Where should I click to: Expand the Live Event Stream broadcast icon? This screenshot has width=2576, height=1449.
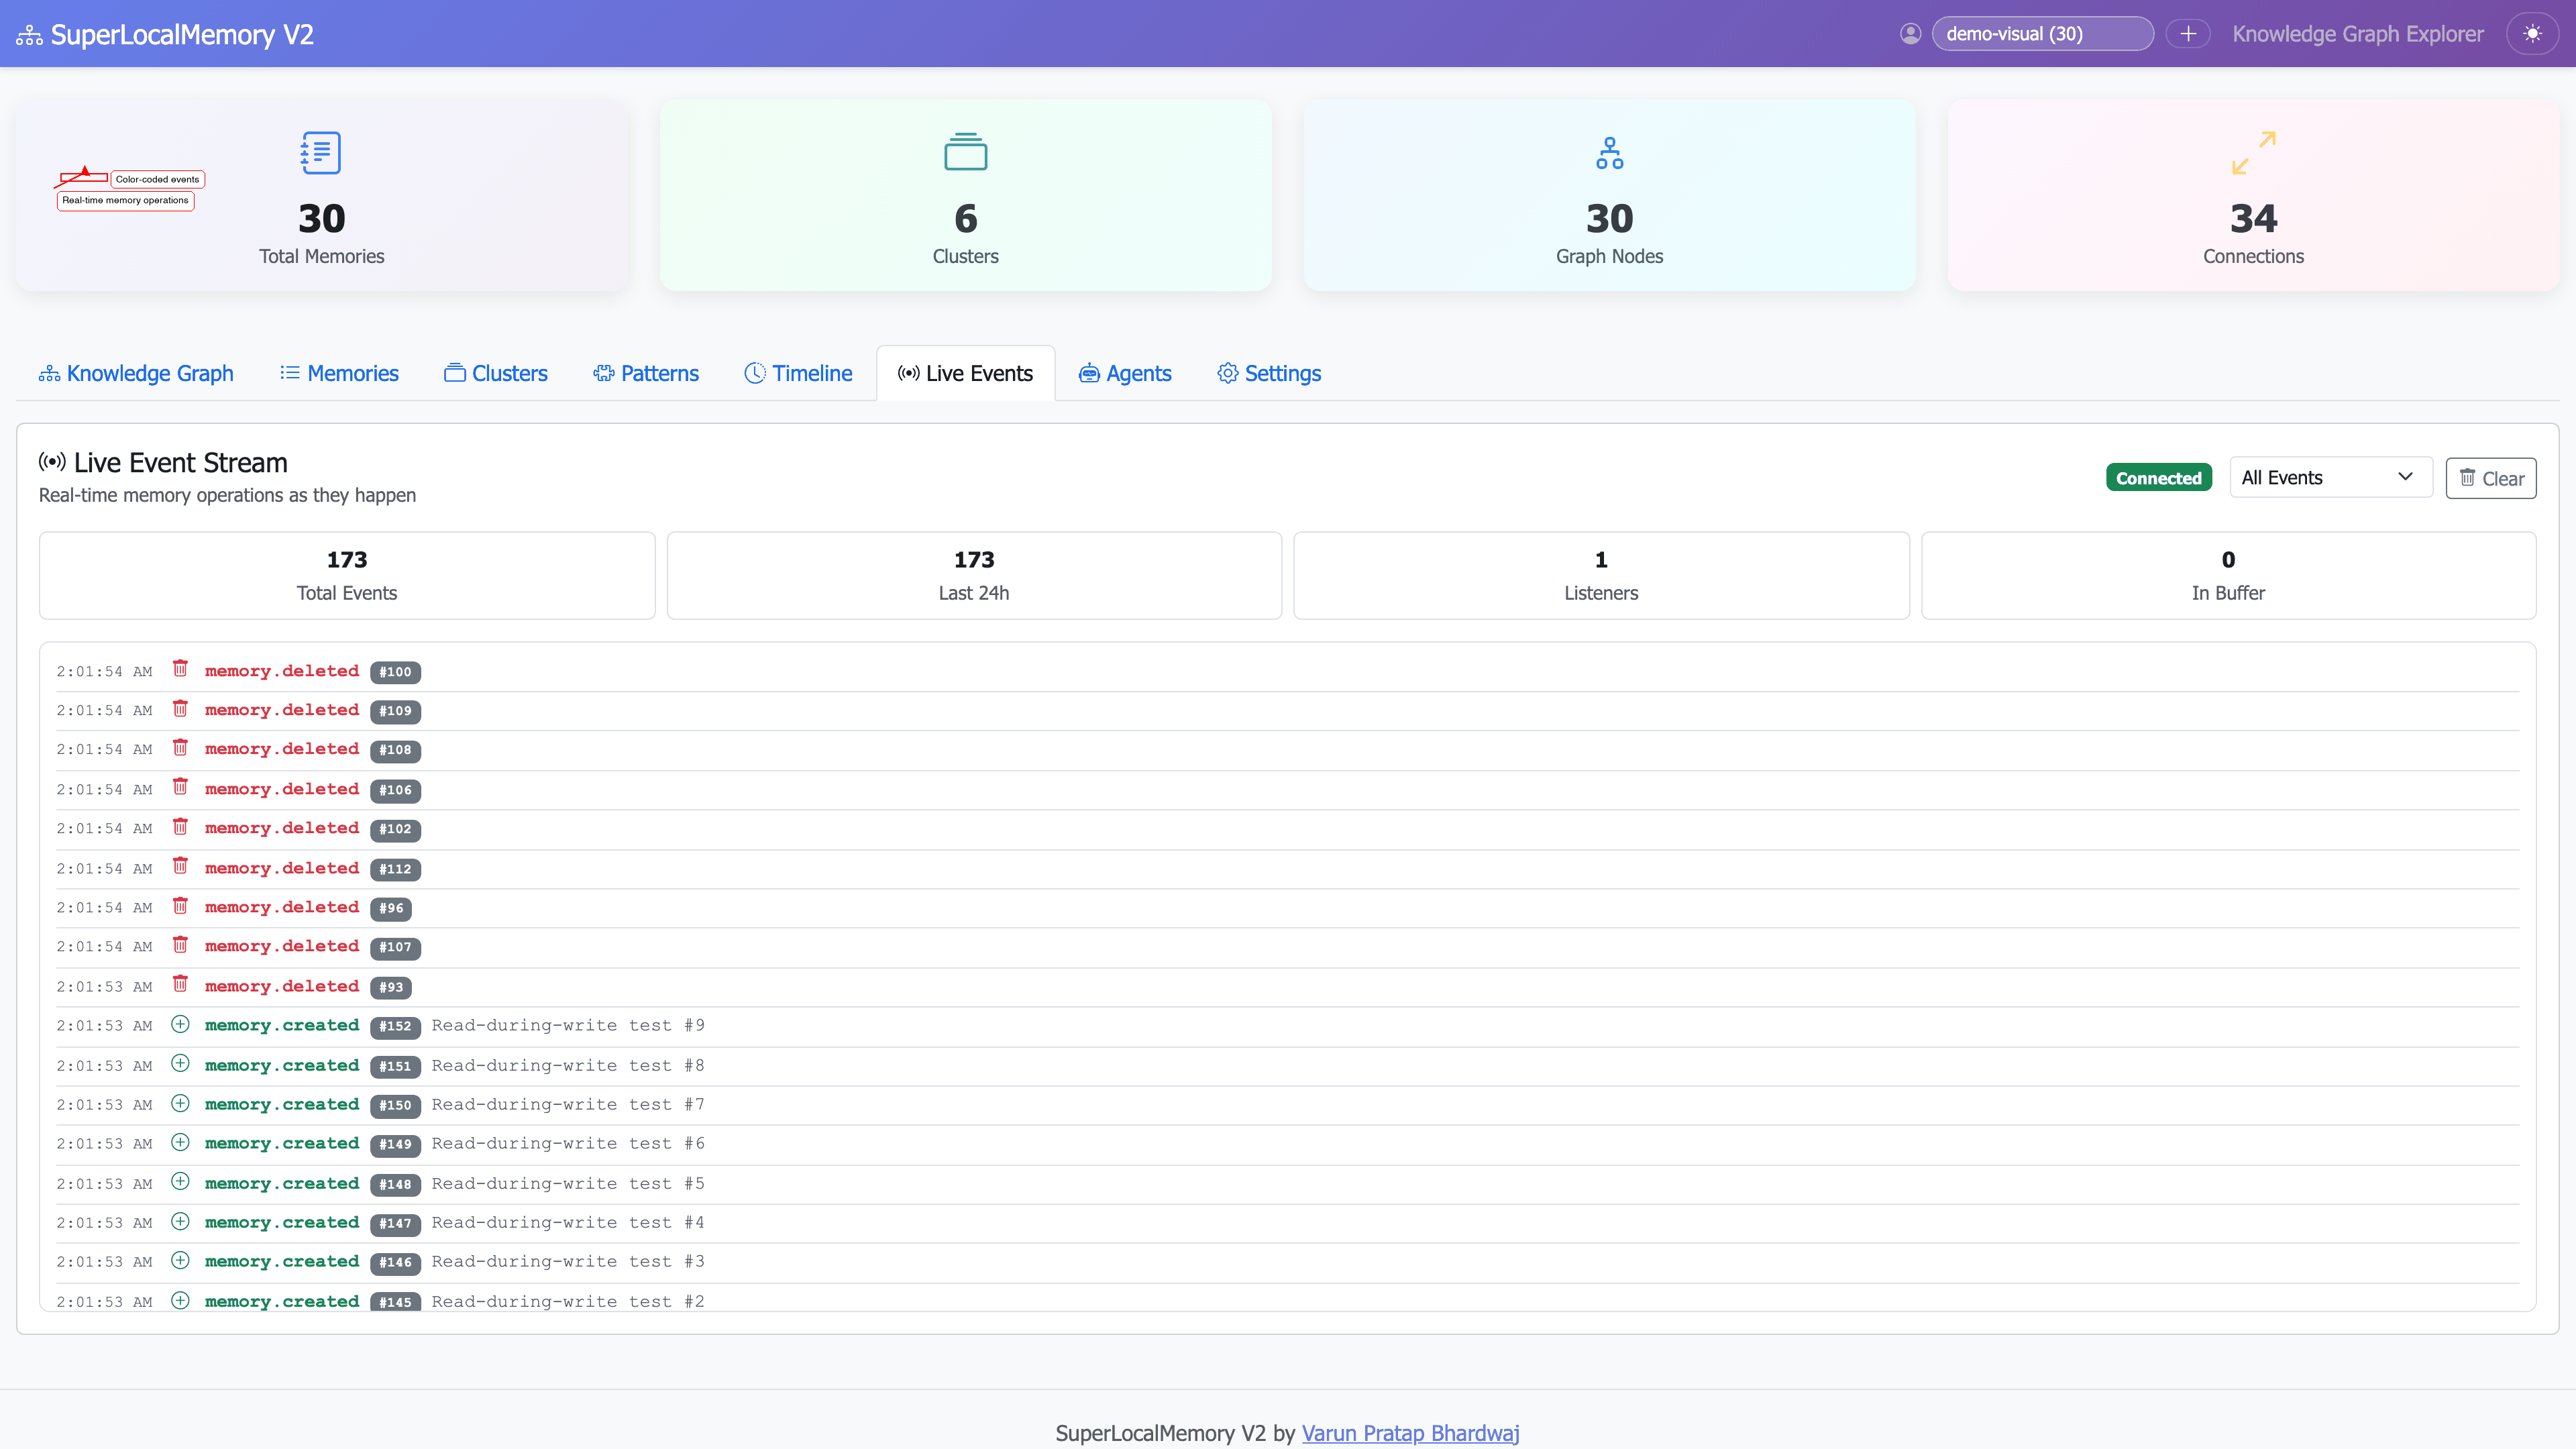pos(52,462)
